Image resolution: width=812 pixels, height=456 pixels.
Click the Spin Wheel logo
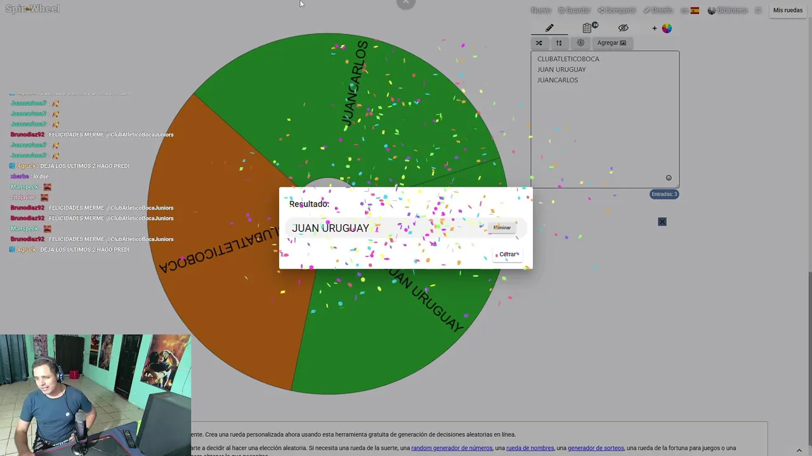pos(32,9)
